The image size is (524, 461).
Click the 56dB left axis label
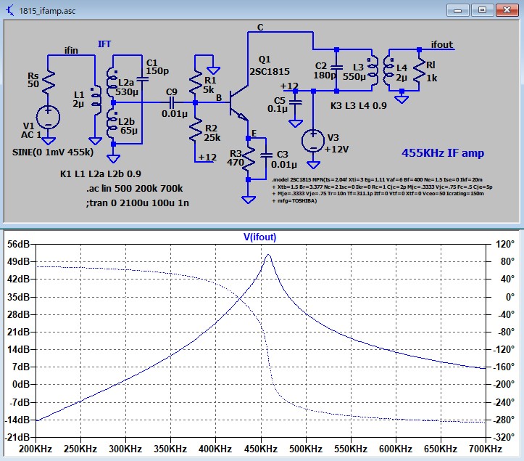click(x=19, y=244)
